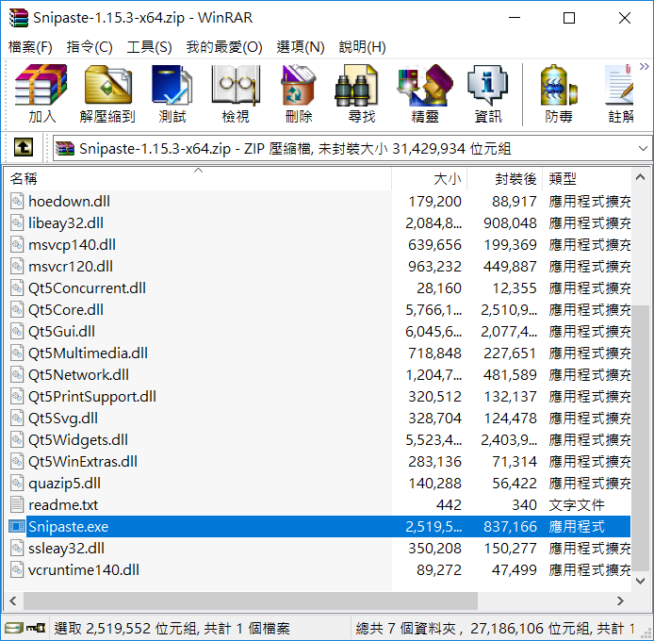Sort by the 類型 column header

pos(586,179)
